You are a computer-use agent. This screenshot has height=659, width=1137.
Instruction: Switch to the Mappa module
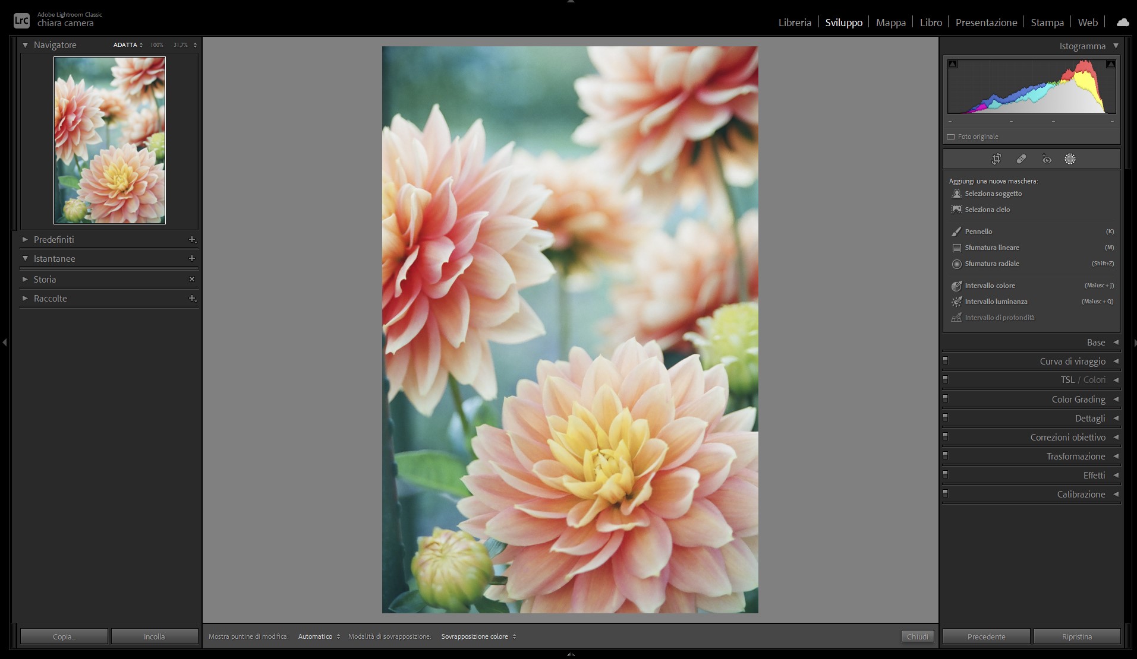click(x=891, y=23)
